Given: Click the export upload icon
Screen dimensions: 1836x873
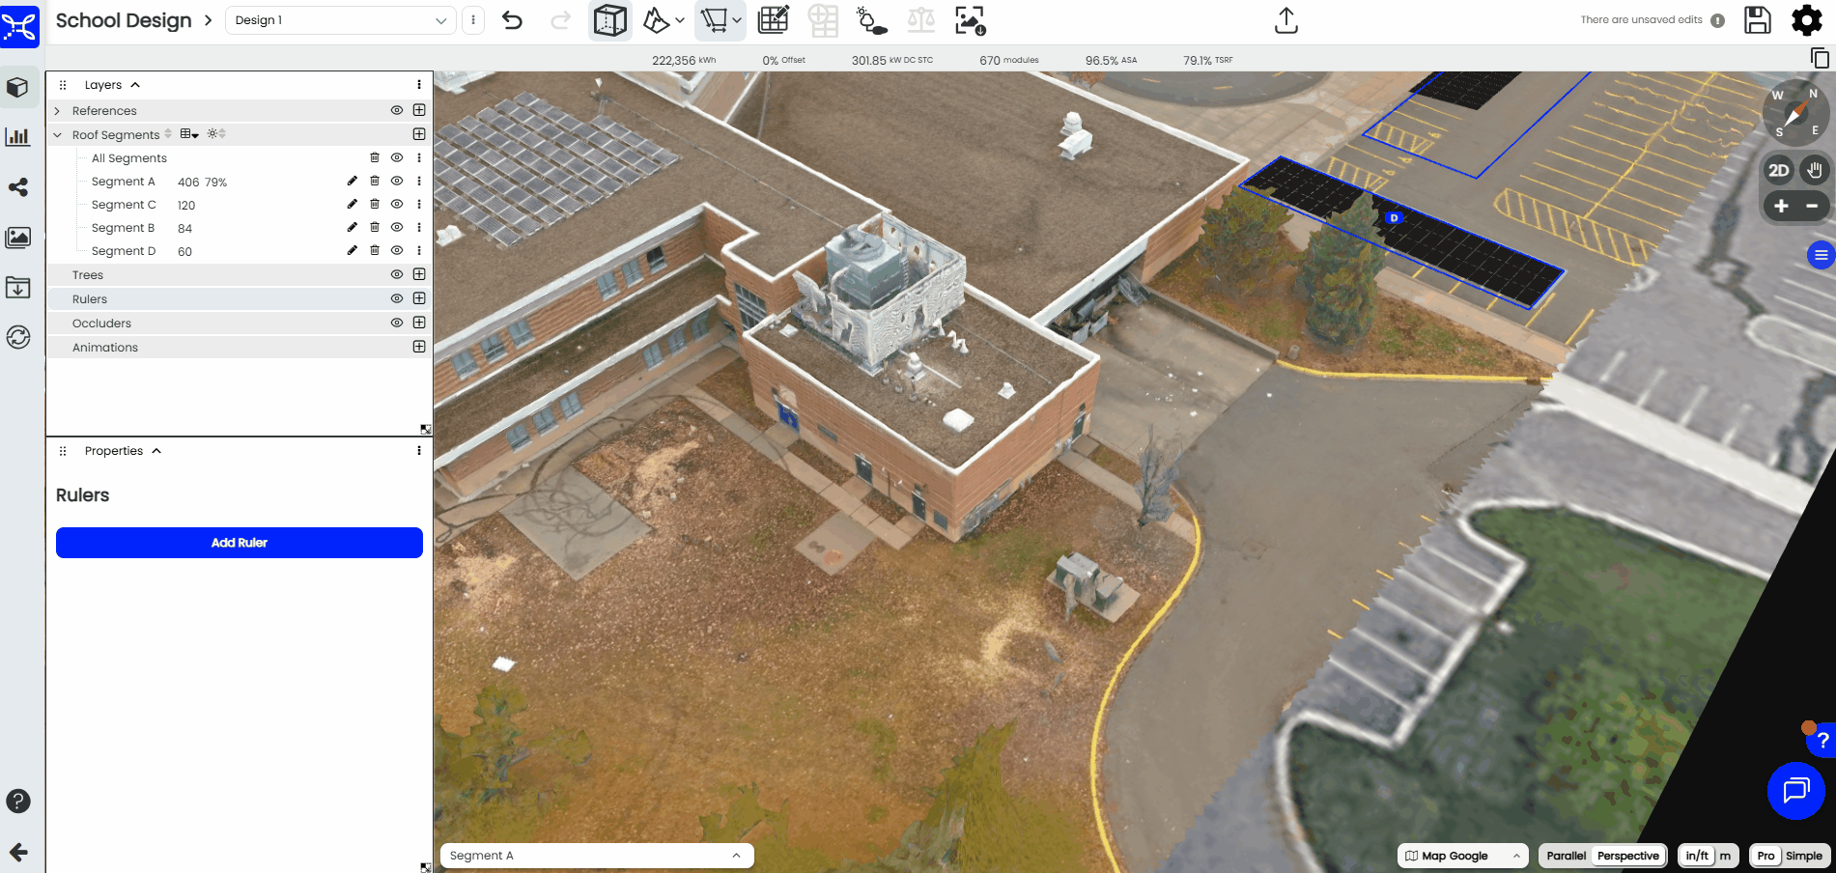Looking at the screenshot, I should point(1285,20).
